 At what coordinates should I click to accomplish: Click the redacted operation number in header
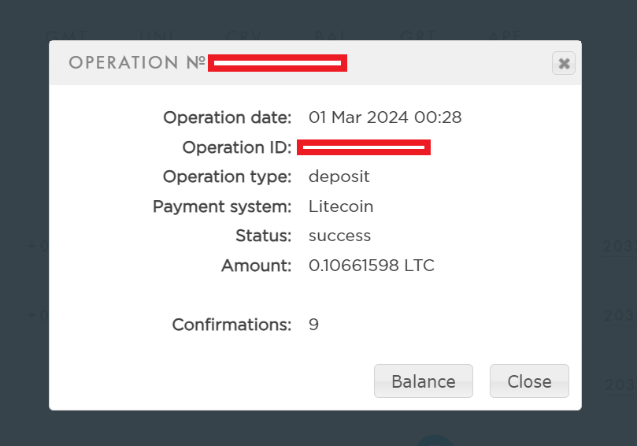[277, 63]
